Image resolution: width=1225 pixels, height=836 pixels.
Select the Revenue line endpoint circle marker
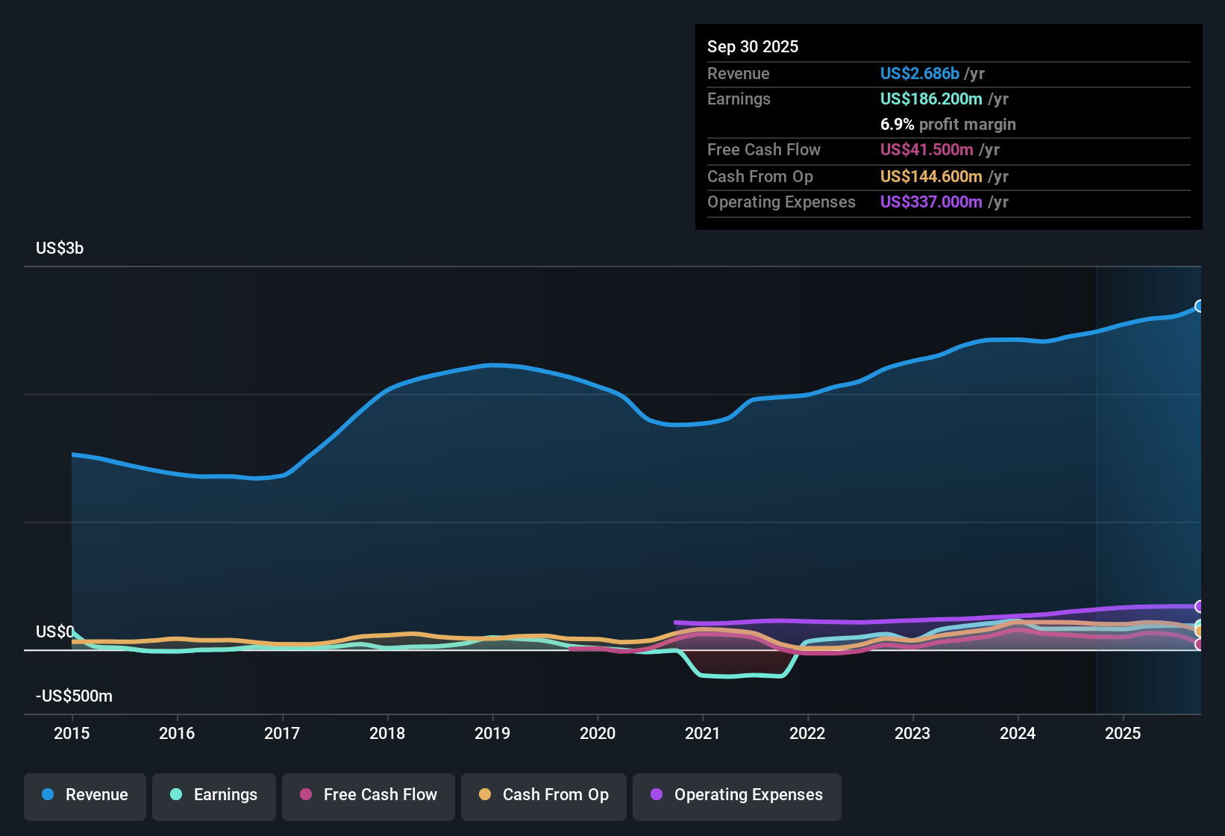[x=1199, y=306]
